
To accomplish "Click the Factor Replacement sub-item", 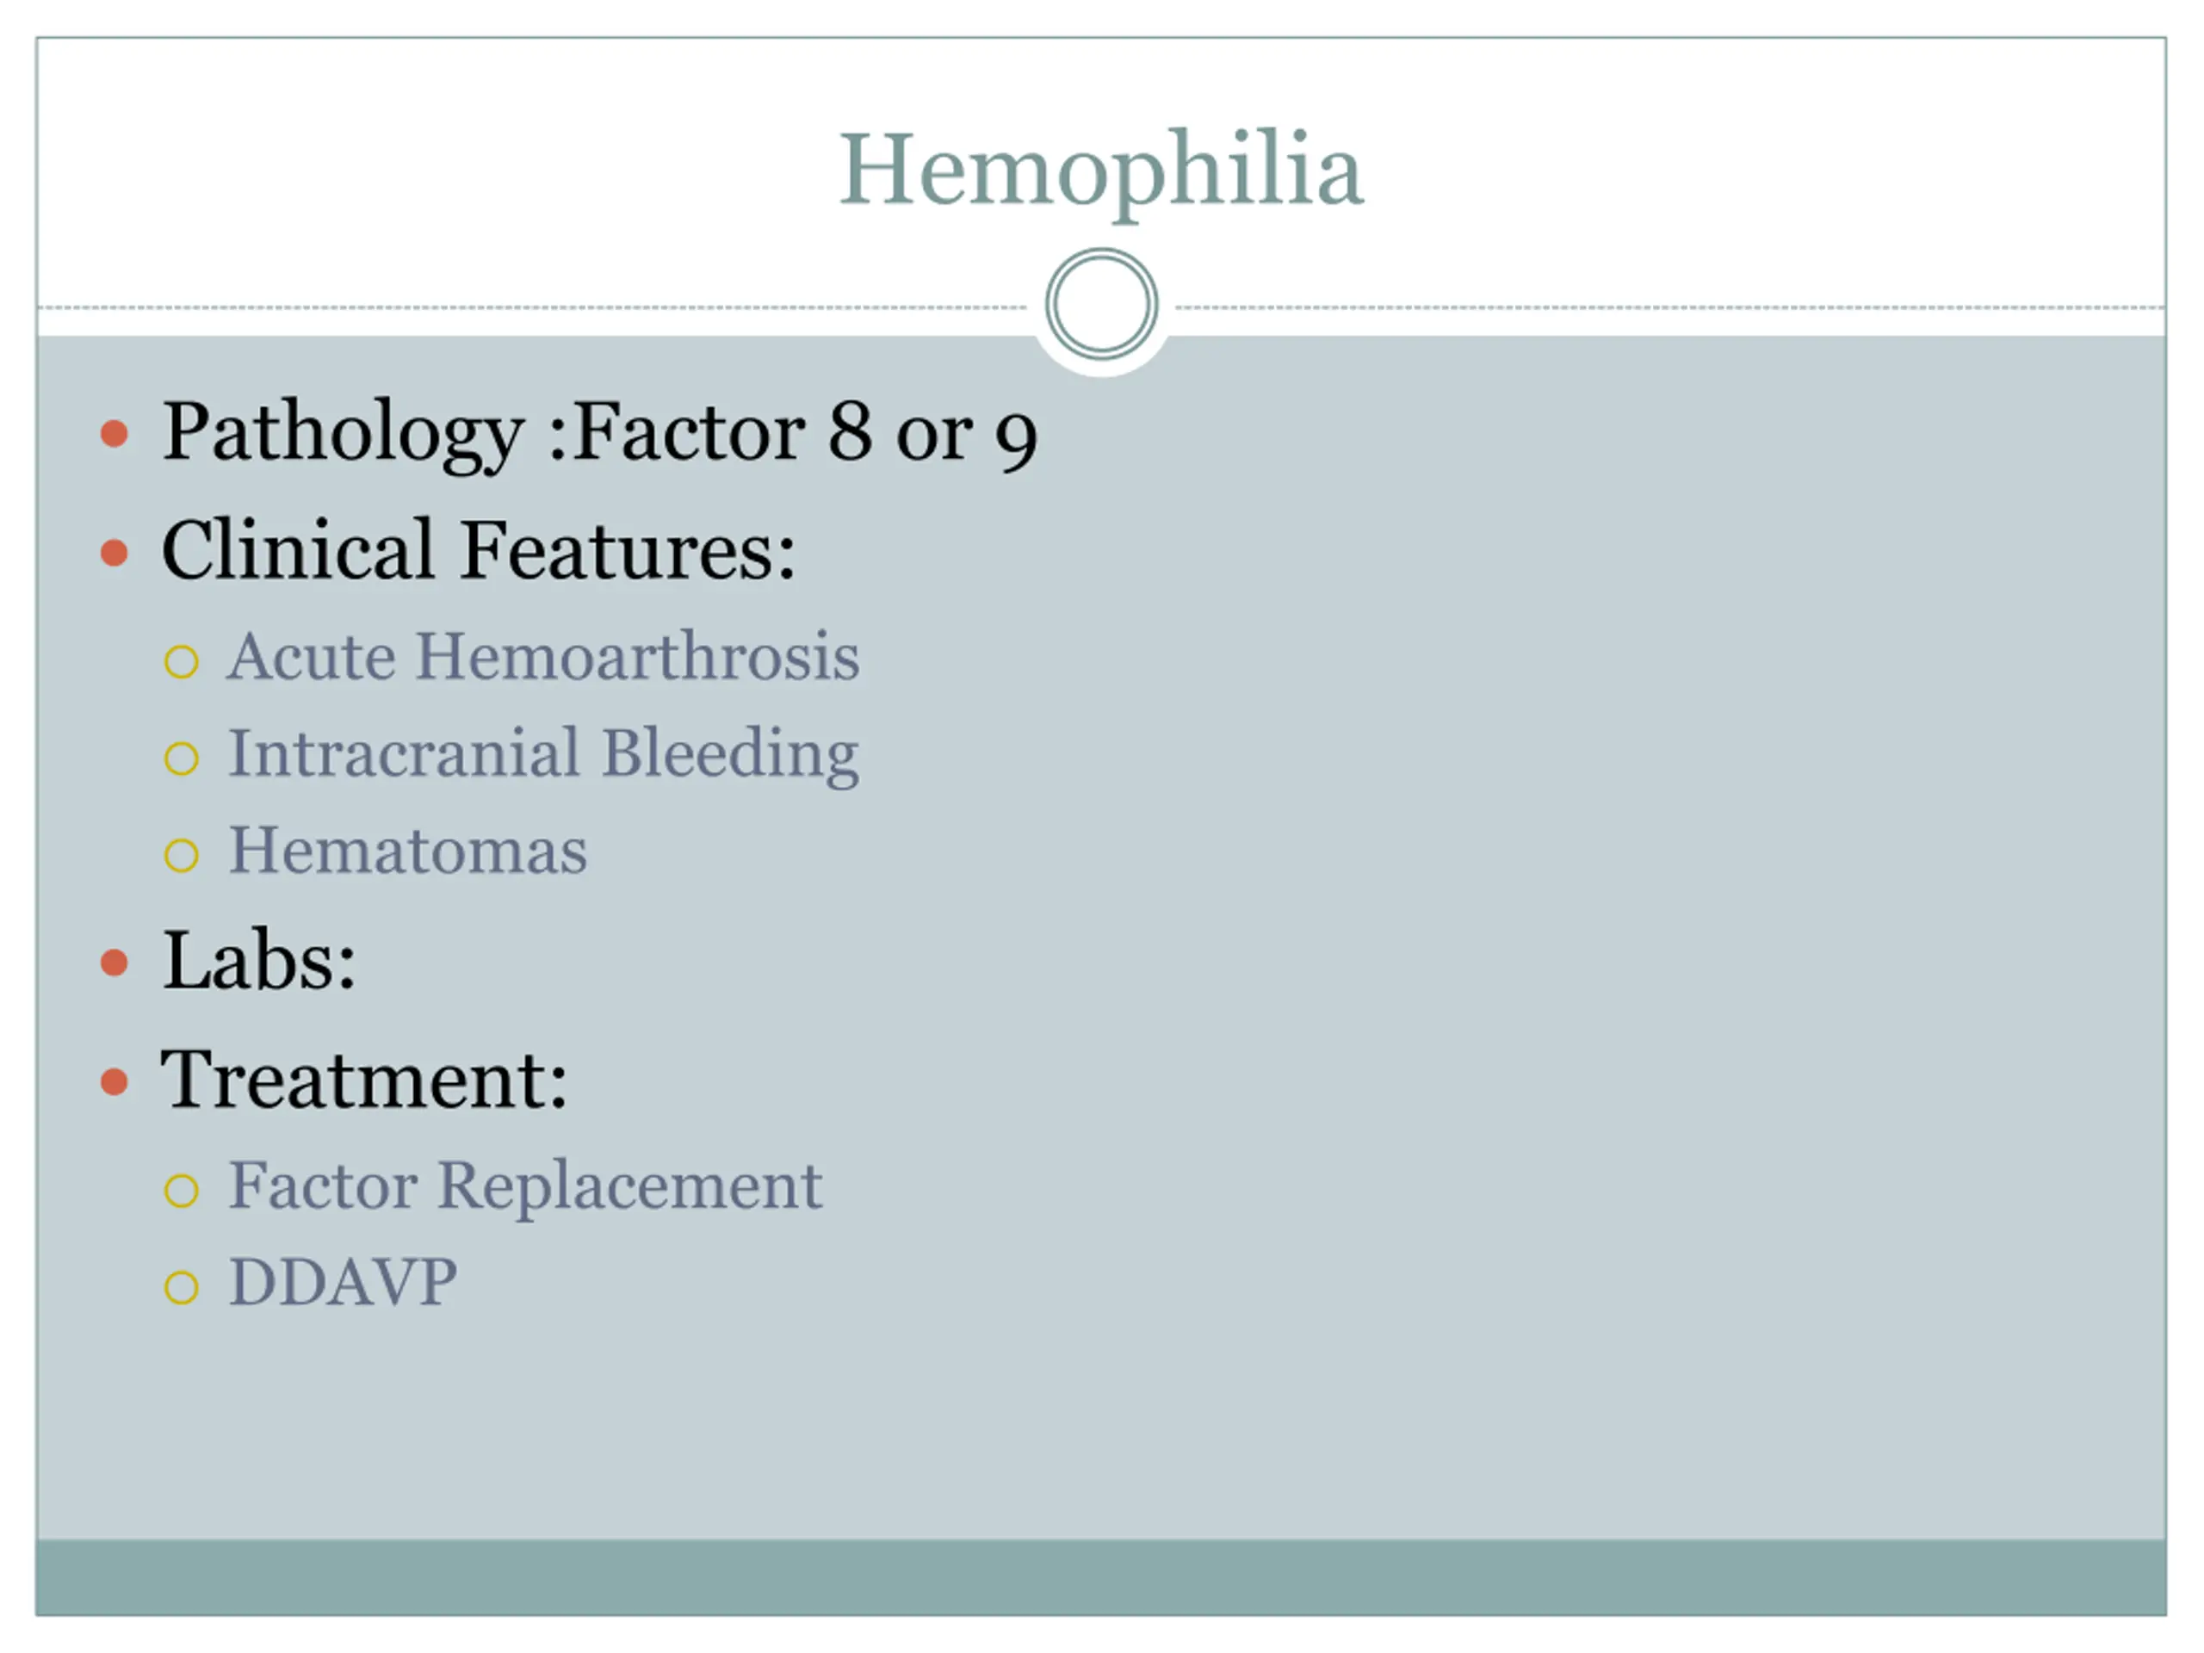I will point(525,1188).
